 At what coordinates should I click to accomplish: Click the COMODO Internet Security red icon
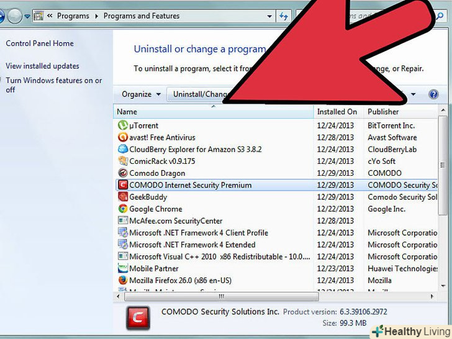[x=123, y=185]
